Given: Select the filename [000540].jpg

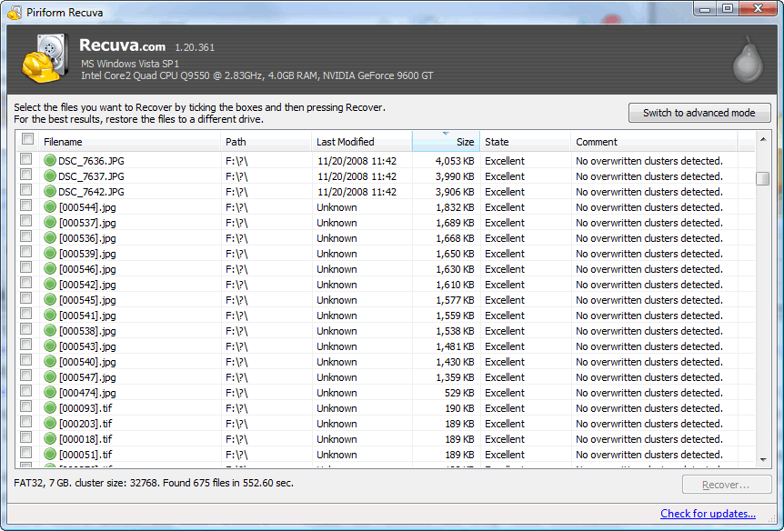Looking at the screenshot, I should pos(87,362).
